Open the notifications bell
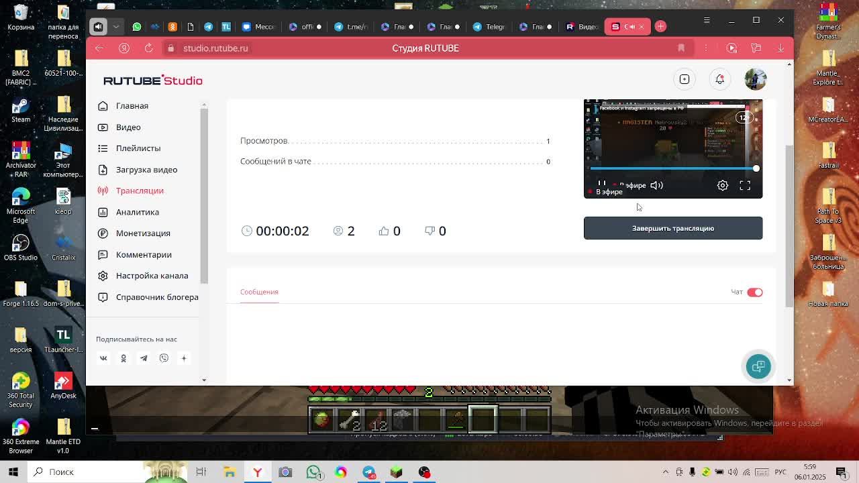Image resolution: width=859 pixels, height=483 pixels. (x=719, y=79)
